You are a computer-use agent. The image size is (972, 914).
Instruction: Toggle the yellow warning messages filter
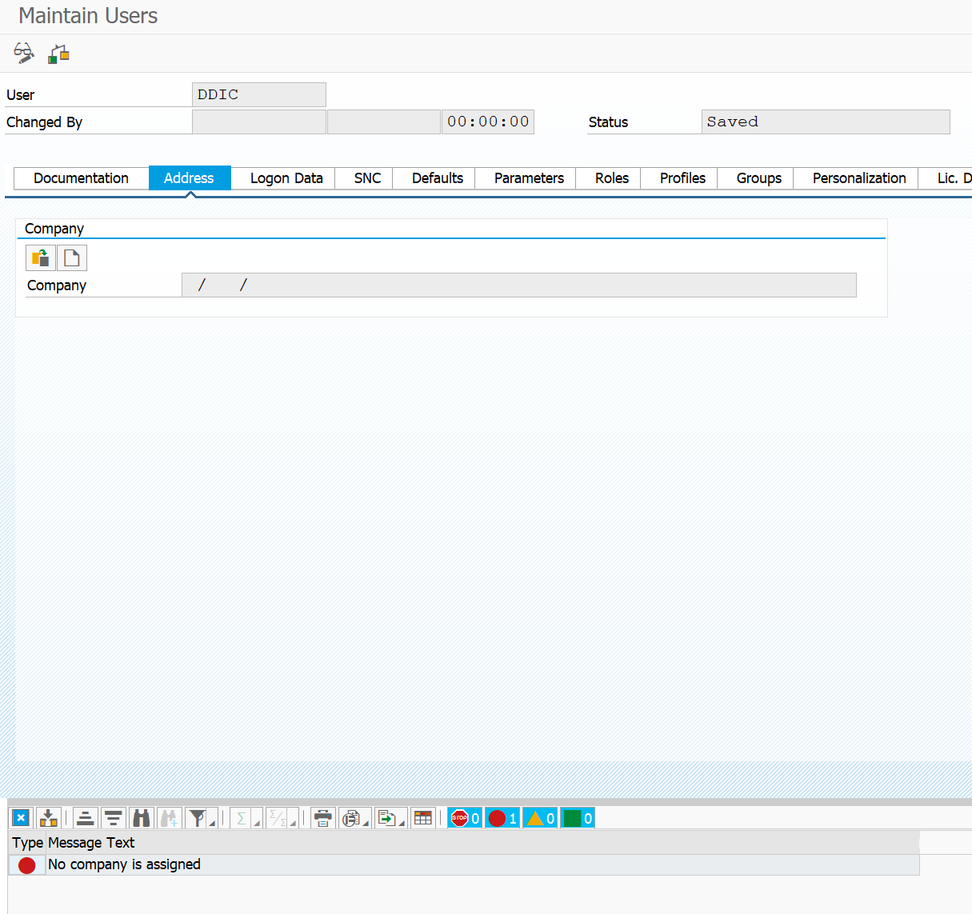coord(540,818)
